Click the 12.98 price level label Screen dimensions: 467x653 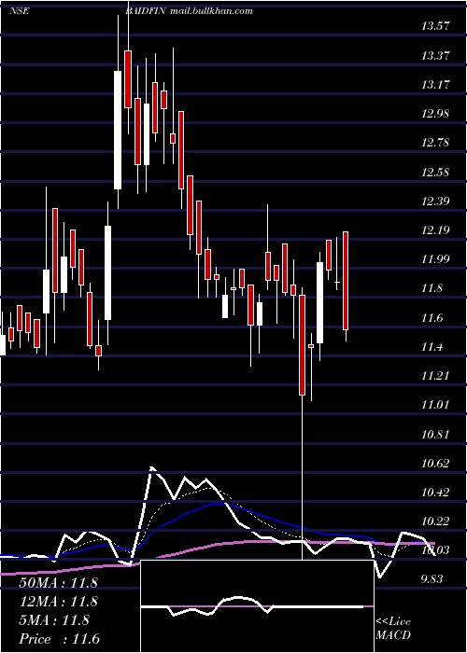click(x=435, y=114)
